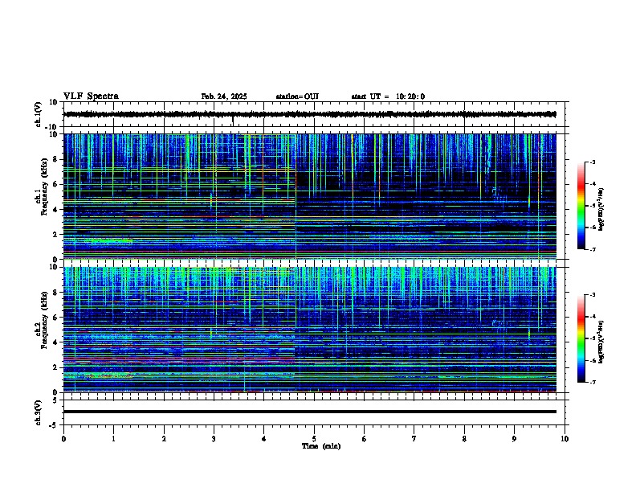
Task: Click the "ch.1(V)" waveform axis label
Action: tap(38, 114)
